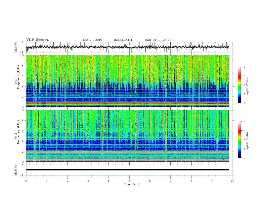Click the "ch.1(V)" waveform axis label

[x=16, y=47]
